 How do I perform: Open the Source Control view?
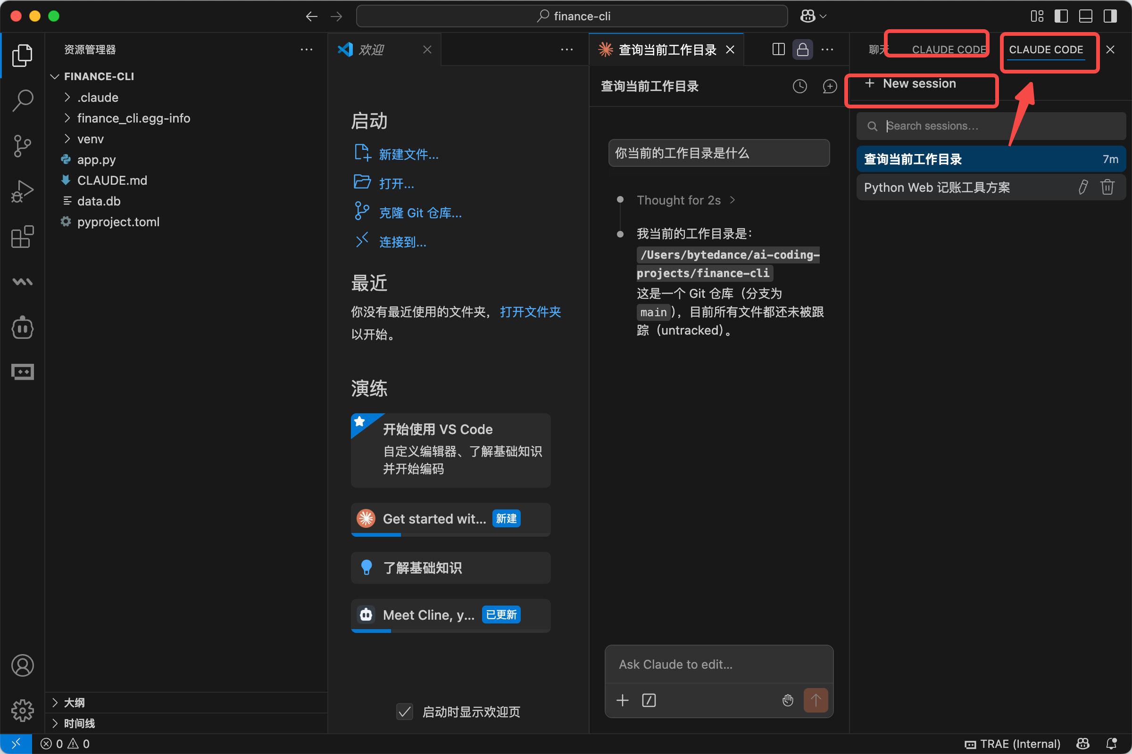pos(22,146)
